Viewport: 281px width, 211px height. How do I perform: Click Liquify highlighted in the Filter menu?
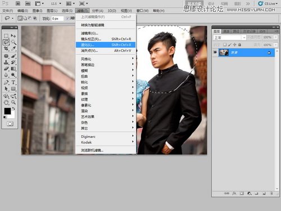pos(106,45)
